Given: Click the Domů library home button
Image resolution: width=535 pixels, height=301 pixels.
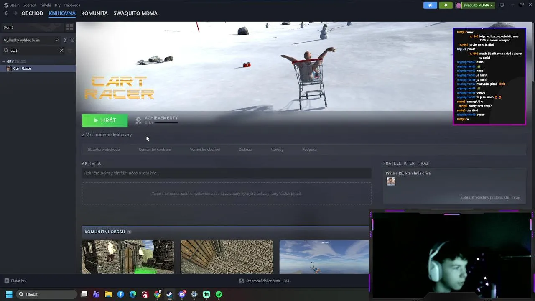Looking at the screenshot, I should 32,27.
